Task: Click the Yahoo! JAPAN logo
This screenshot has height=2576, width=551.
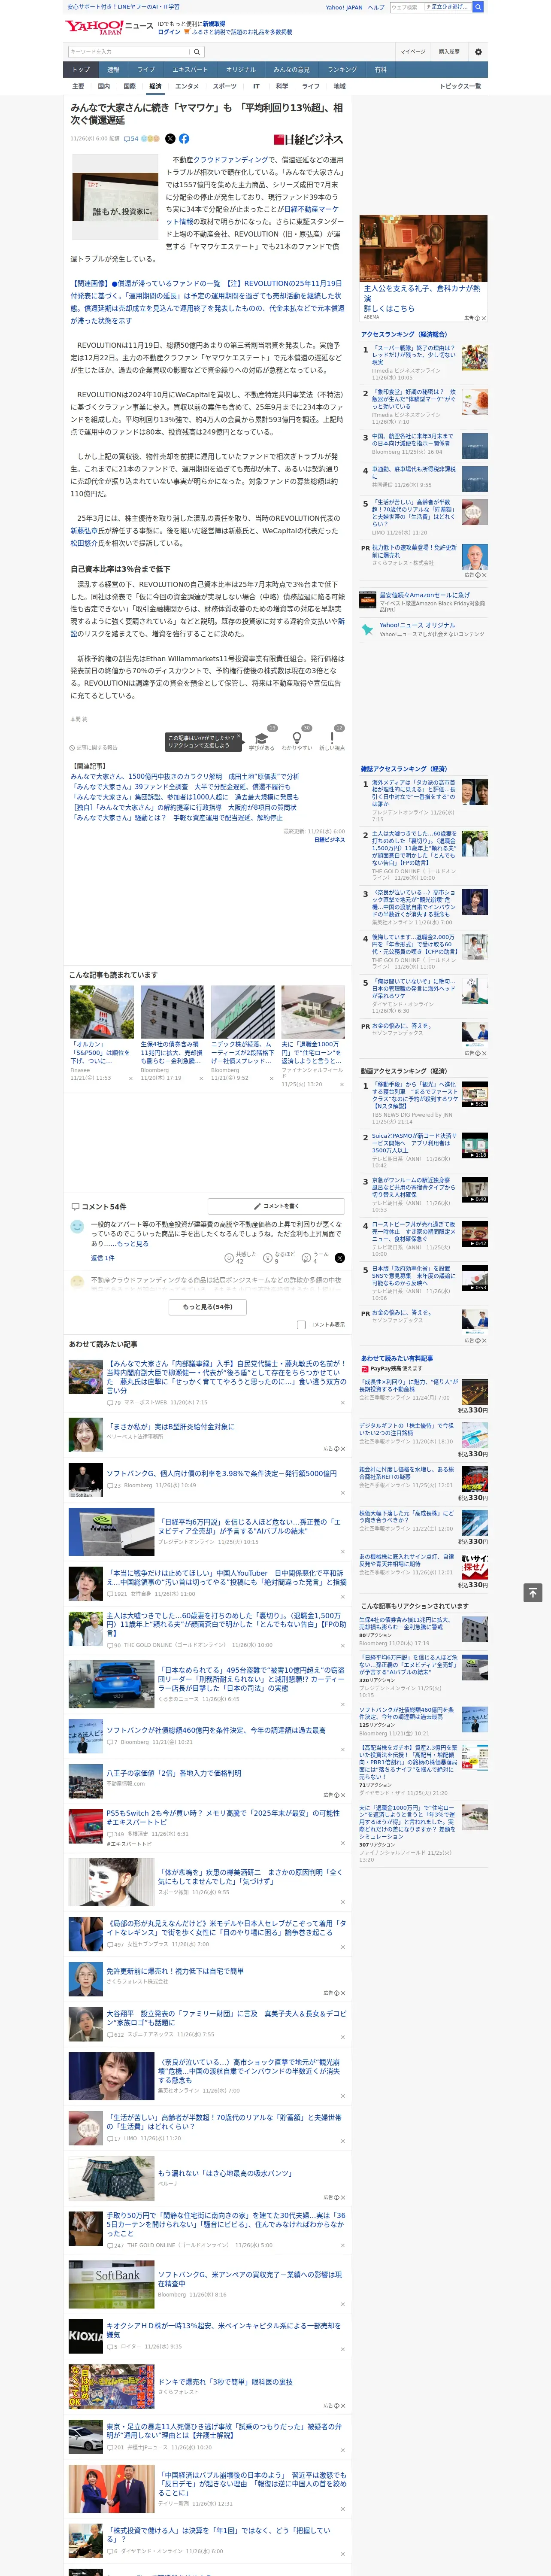Action: 93,27
